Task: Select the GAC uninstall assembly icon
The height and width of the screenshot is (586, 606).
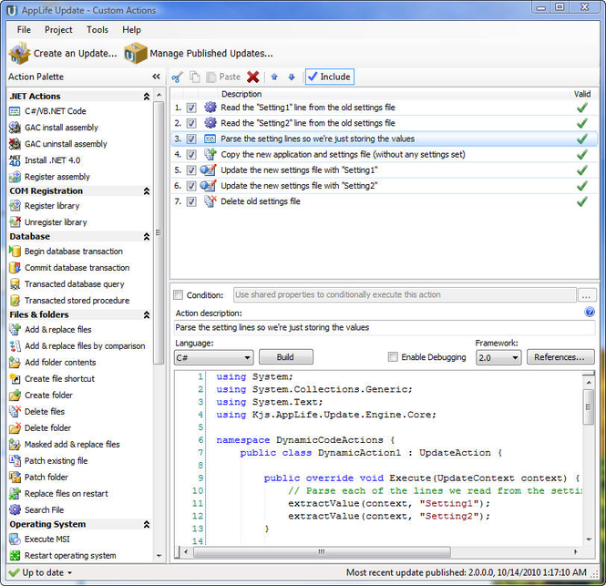Action: tap(15, 144)
